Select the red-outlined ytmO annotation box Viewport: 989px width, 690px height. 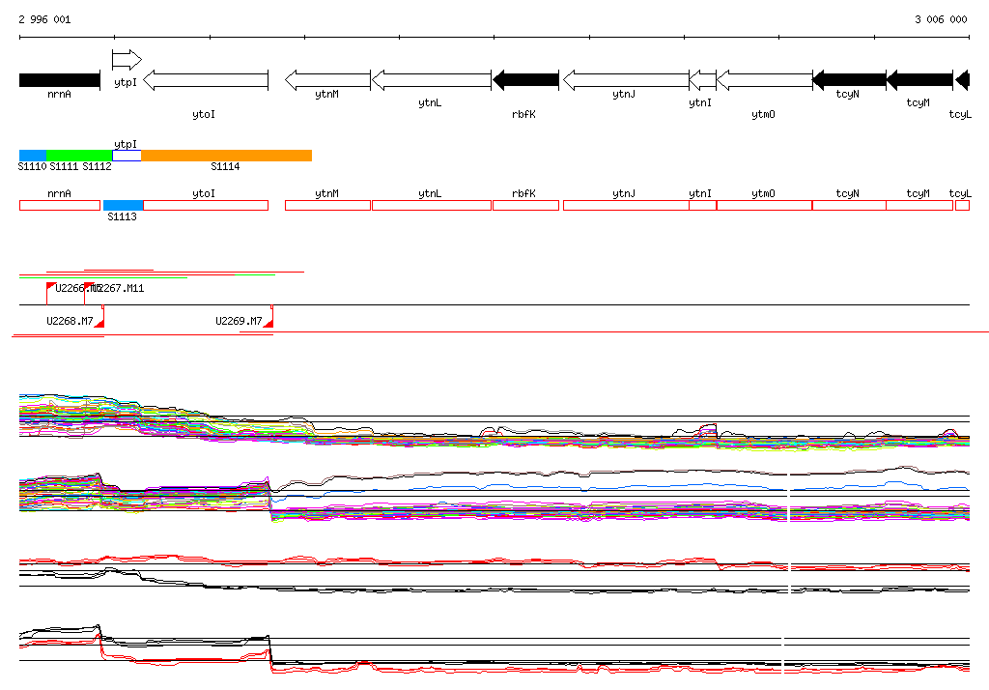[763, 206]
